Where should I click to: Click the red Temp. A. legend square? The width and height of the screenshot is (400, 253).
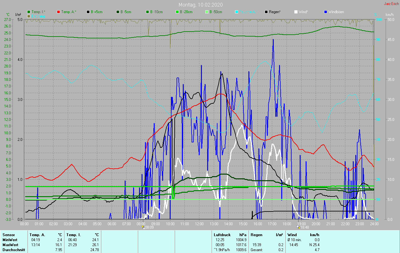pyautogui.click(x=58, y=12)
